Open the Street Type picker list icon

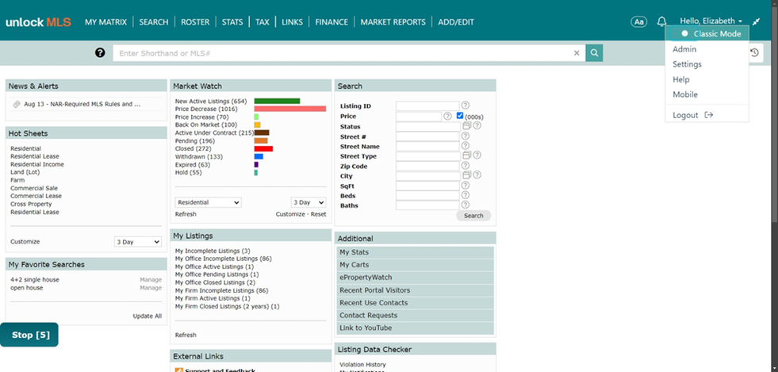coord(466,155)
